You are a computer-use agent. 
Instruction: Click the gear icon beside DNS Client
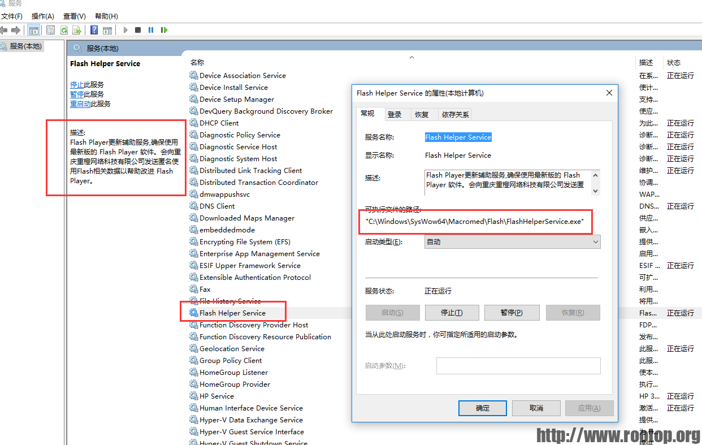coord(194,206)
